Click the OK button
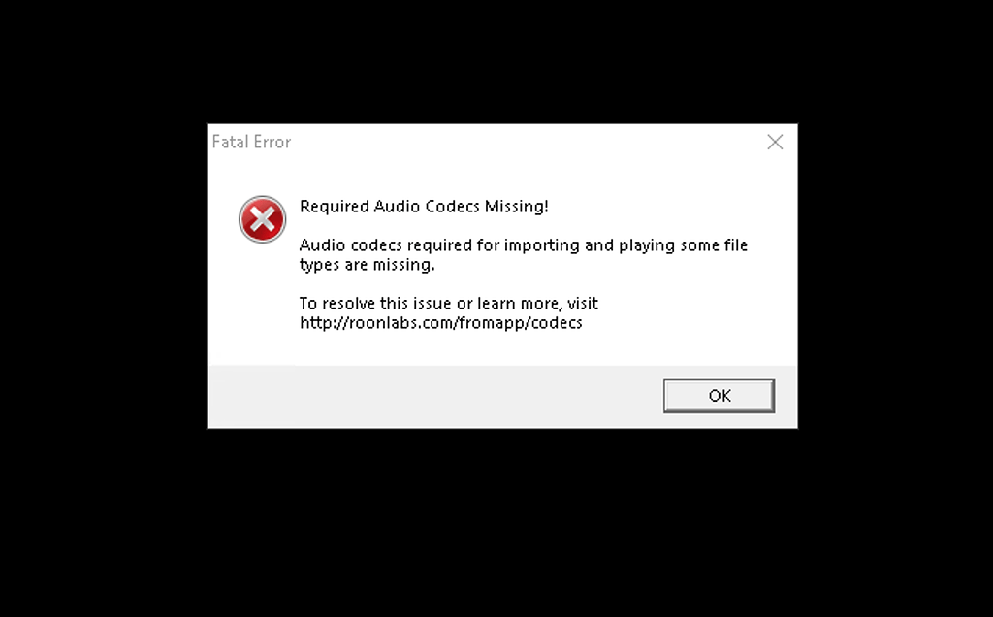The height and width of the screenshot is (617, 993). coord(719,396)
